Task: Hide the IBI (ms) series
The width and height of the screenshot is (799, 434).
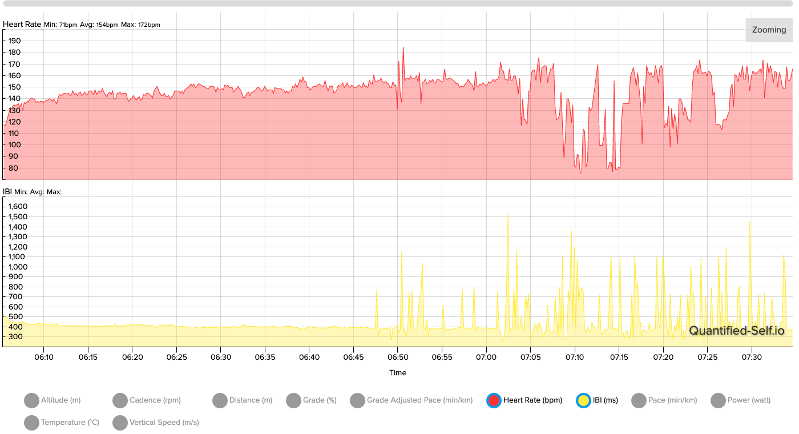Action: tap(583, 400)
